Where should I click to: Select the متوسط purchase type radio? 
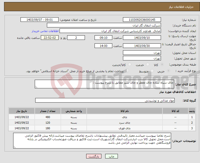[x=152, y=71]
